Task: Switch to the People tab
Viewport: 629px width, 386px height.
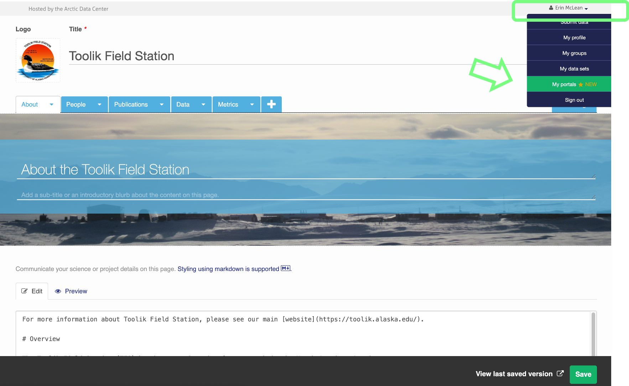Action: click(x=76, y=104)
